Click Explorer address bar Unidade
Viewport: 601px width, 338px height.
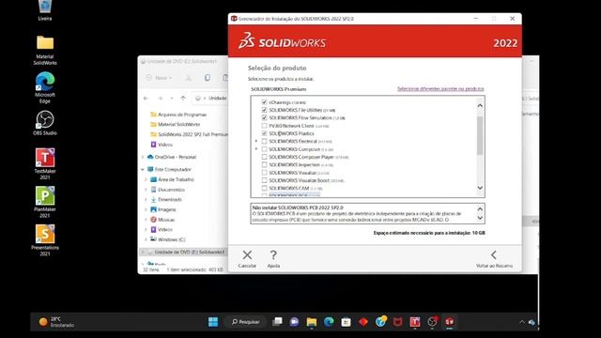click(217, 99)
